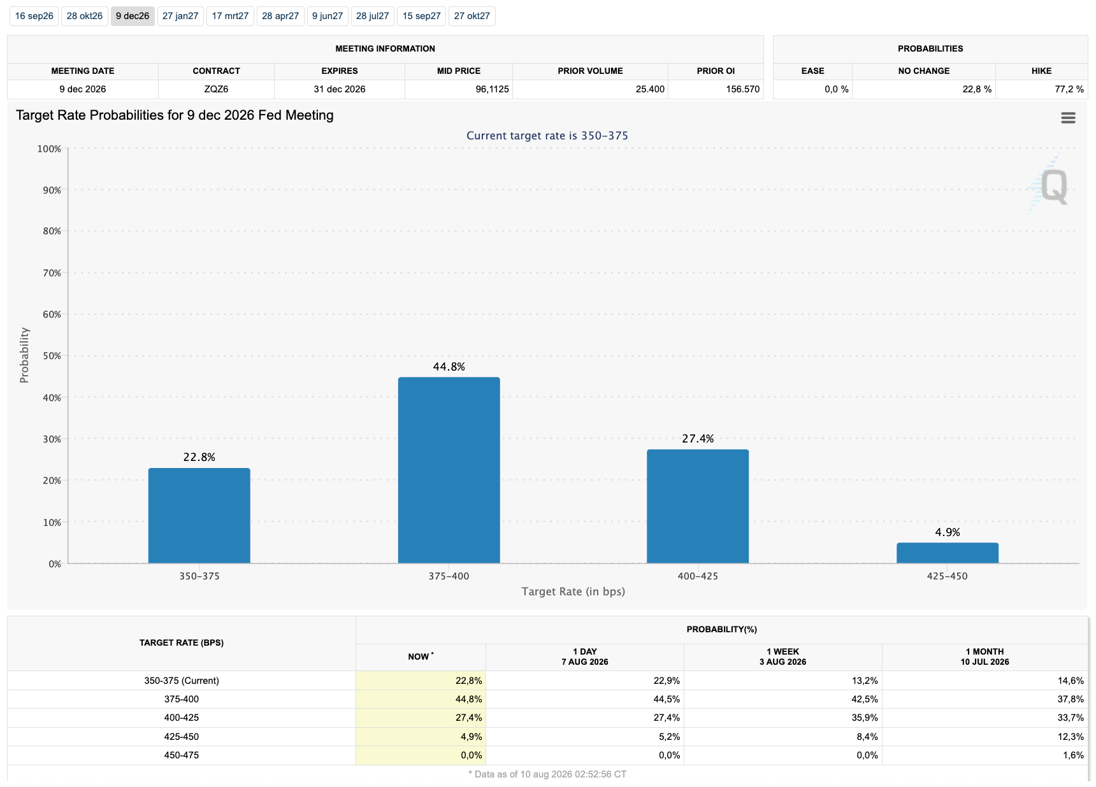Click the small 425–450 chart bar
This screenshot has width=1096, height=787.
pos(948,553)
